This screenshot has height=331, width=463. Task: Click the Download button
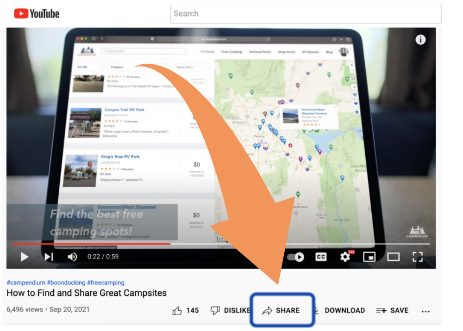pos(339,311)
